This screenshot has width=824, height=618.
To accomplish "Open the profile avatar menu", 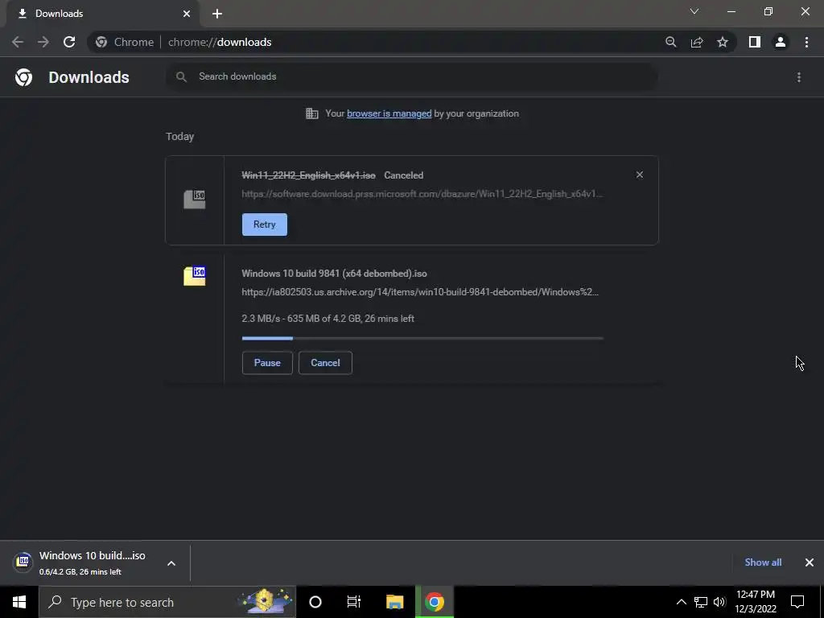I will pos(781,42).
